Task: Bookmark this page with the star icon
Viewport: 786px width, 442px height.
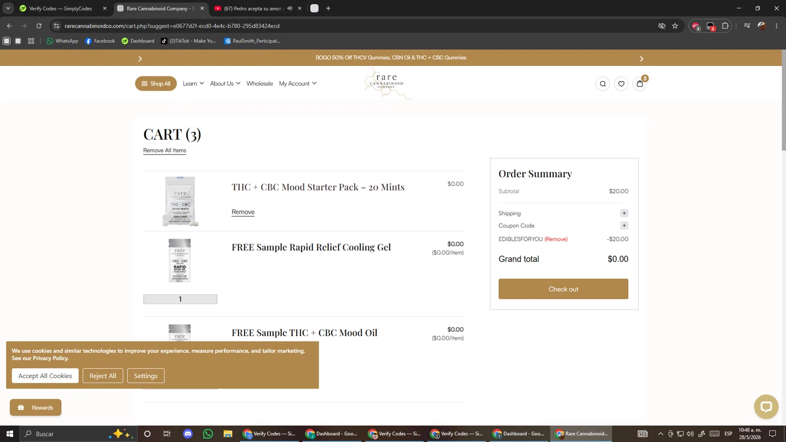Action: pyautogui.click(x=675, y=26)
